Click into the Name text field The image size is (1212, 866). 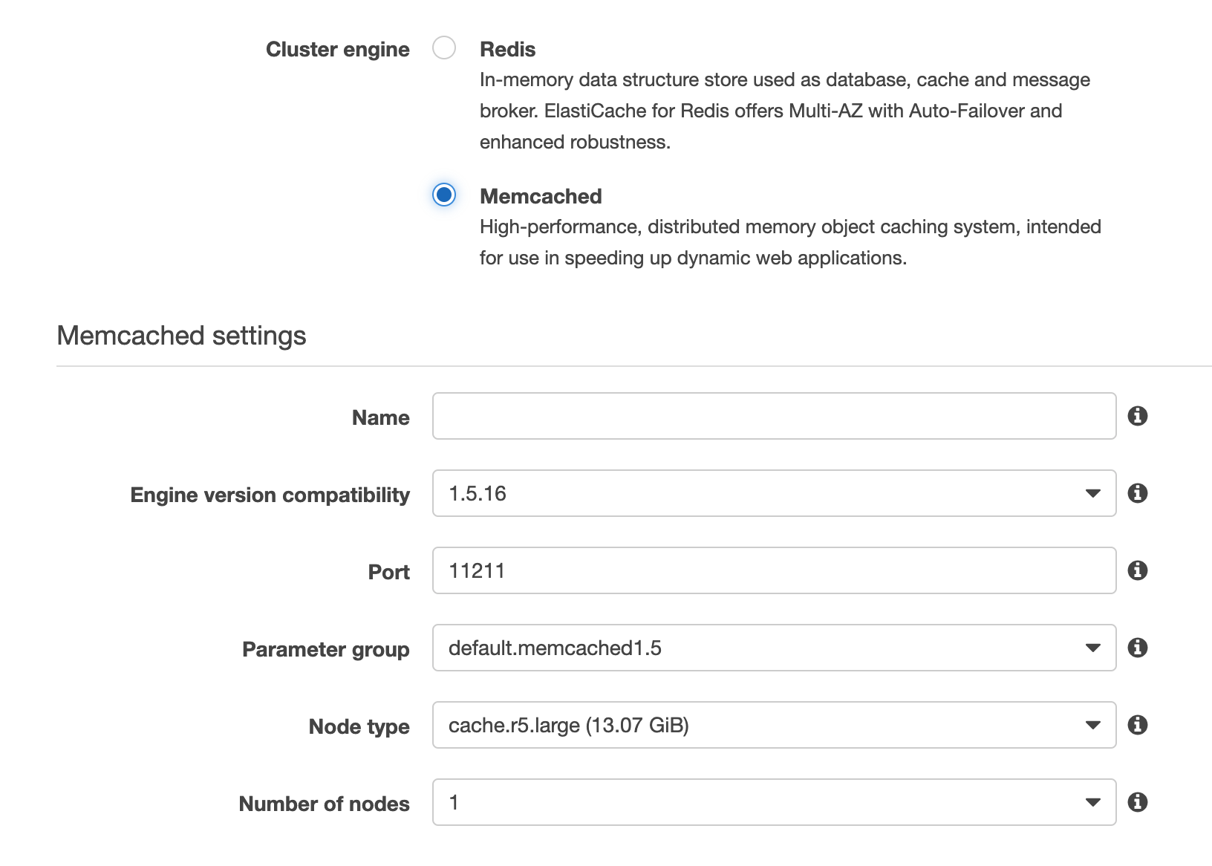774,416
